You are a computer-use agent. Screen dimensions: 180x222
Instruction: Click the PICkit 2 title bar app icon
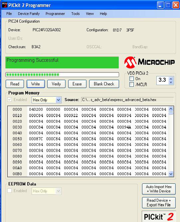pyautogui.click(x=5, y=5)
